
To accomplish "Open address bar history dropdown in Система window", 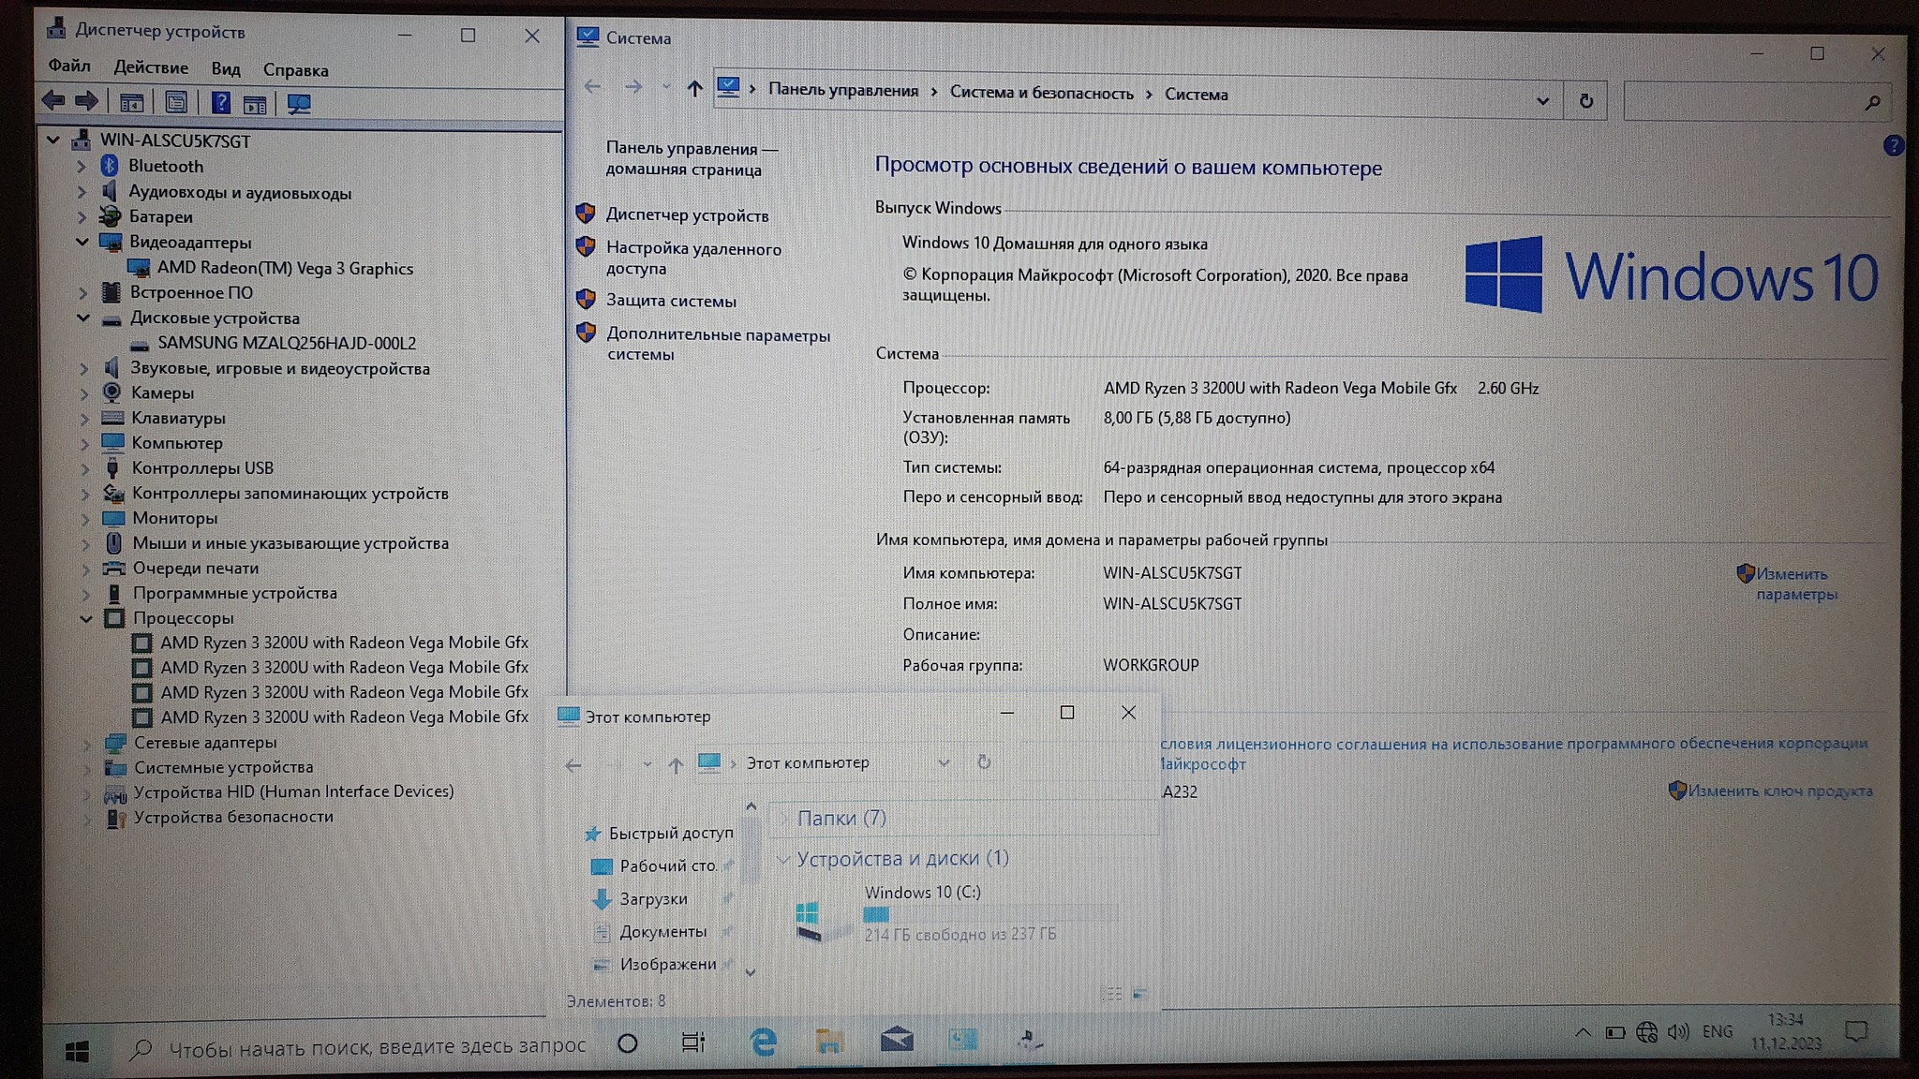I will tap(1542, 101).
